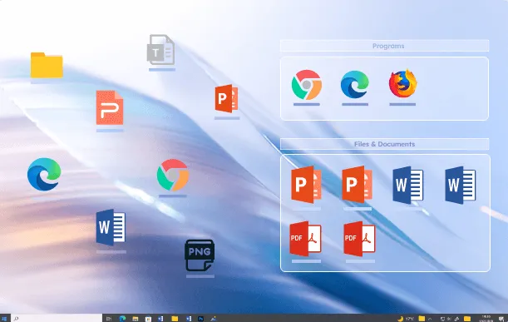Open the notification center icon
The height and width of the screenshot is (322, 508).
tap(501, 319)
